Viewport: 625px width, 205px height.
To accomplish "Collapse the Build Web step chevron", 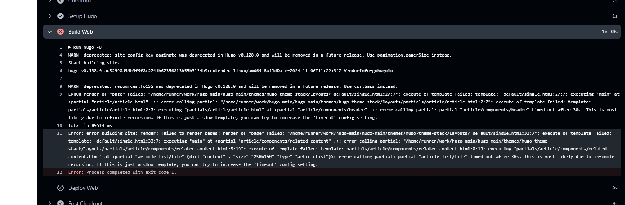I will [50, 32].
